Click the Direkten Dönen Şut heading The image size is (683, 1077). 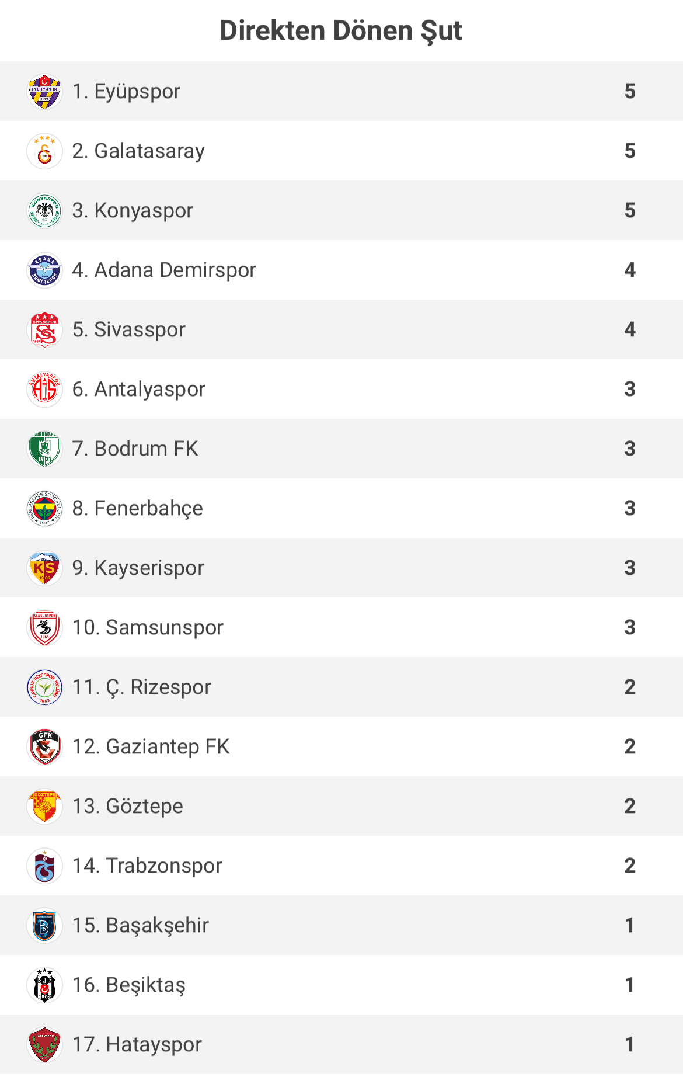click(341, 31)
